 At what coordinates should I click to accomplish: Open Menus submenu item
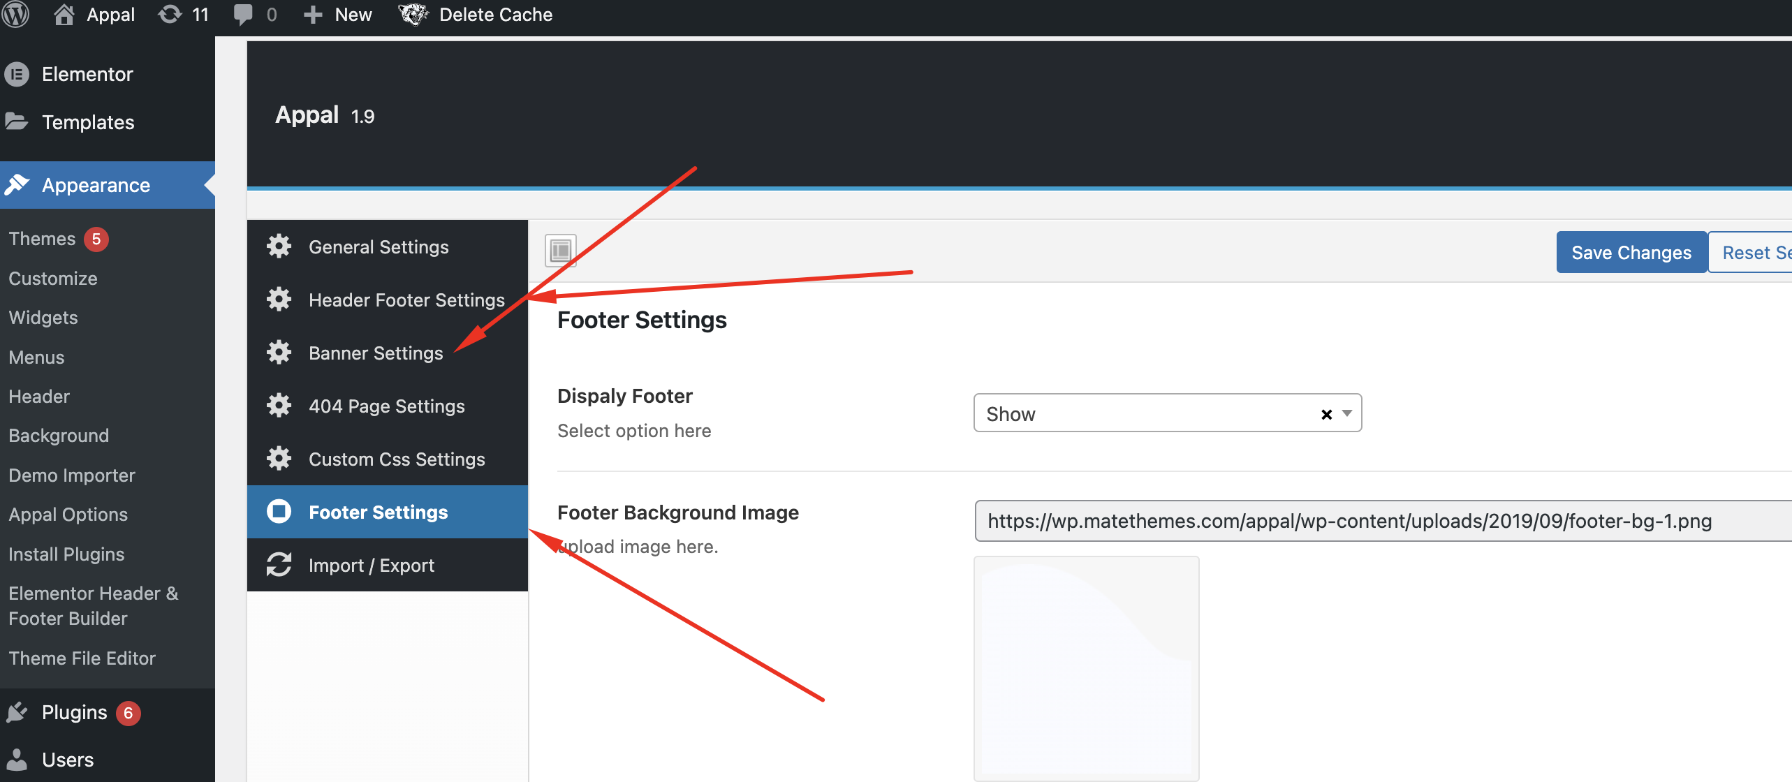[36, 357]
